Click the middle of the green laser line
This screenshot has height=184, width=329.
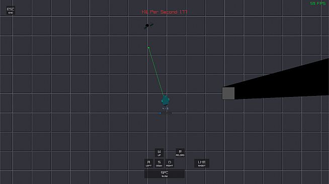[x=156, y=72]
